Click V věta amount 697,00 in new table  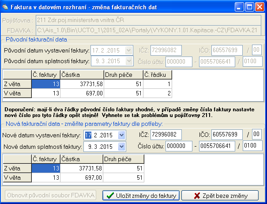[81, 178]
